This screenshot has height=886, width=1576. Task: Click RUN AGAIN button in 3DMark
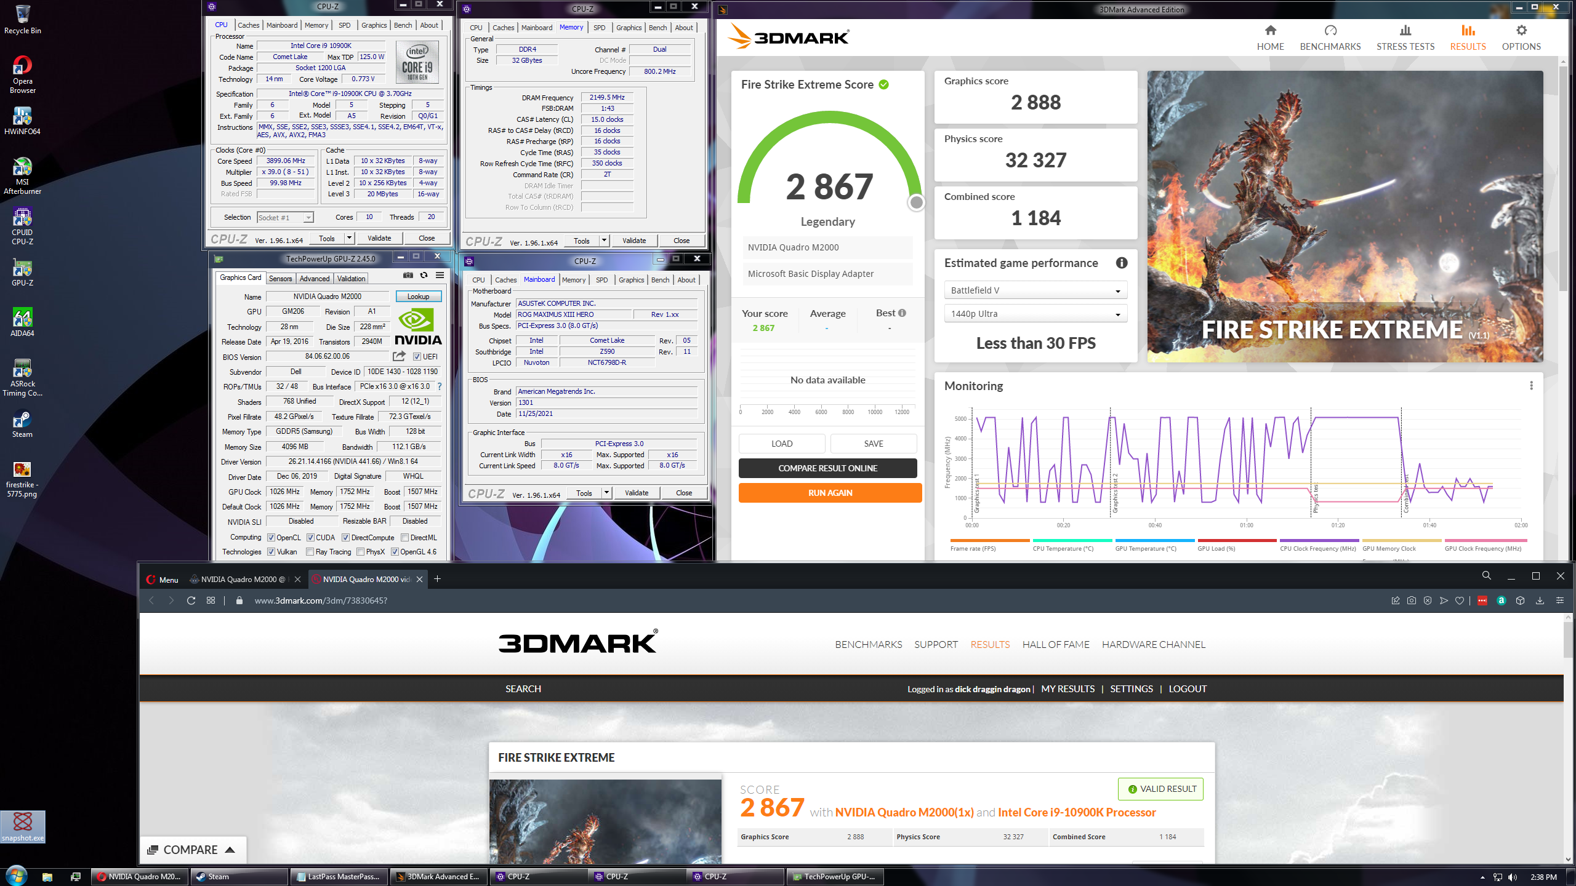[x=830, y=493]
